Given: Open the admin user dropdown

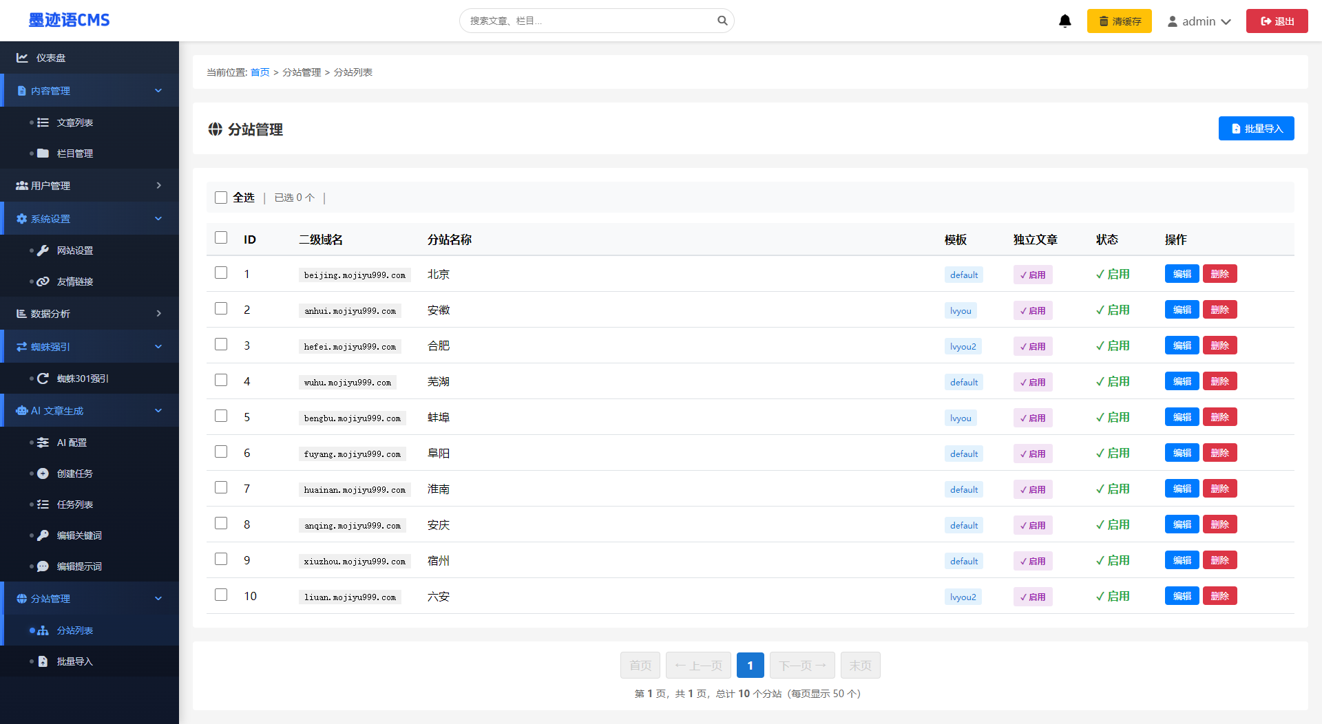Looking at the screenshot, I should click(x=1199, y=21).
